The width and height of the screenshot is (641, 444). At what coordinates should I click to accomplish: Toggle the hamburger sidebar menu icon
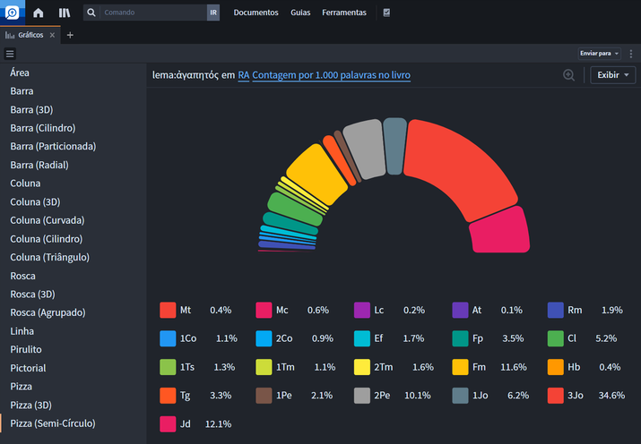point(10,54)
